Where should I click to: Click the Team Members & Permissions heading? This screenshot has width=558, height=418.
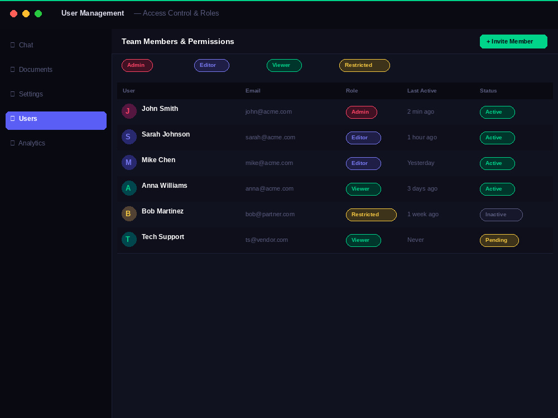point(177,42)
